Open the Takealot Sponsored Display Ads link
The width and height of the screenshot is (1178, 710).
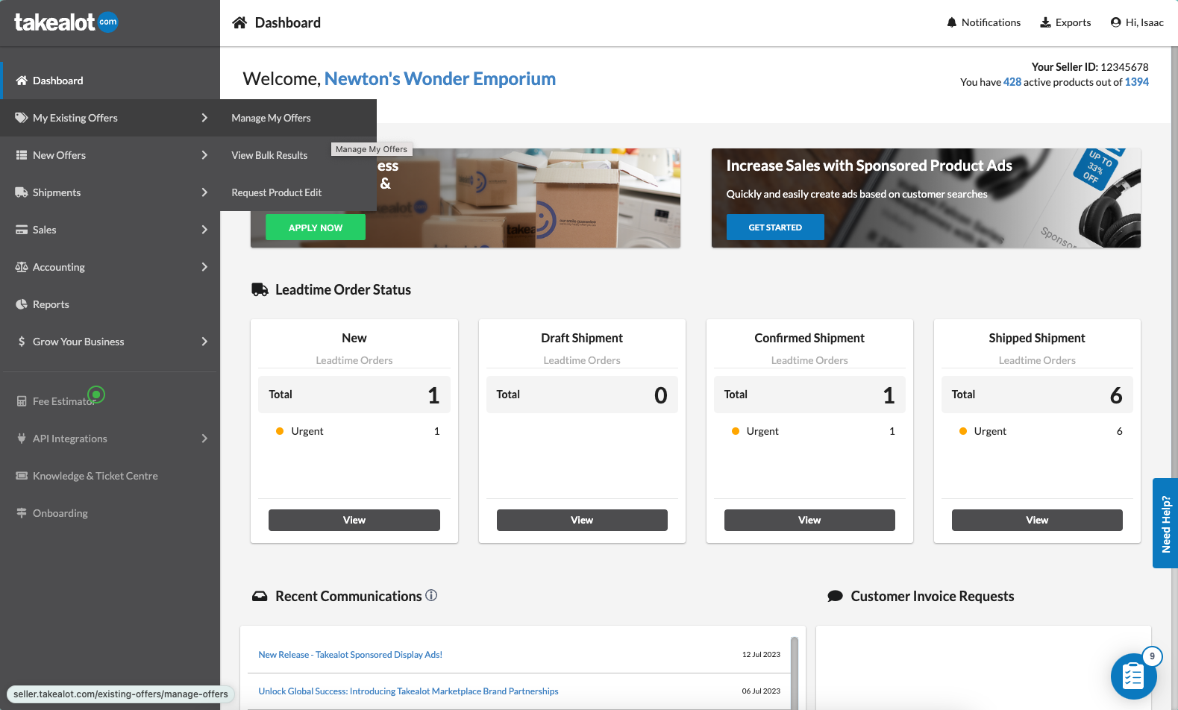pos(350,655)
